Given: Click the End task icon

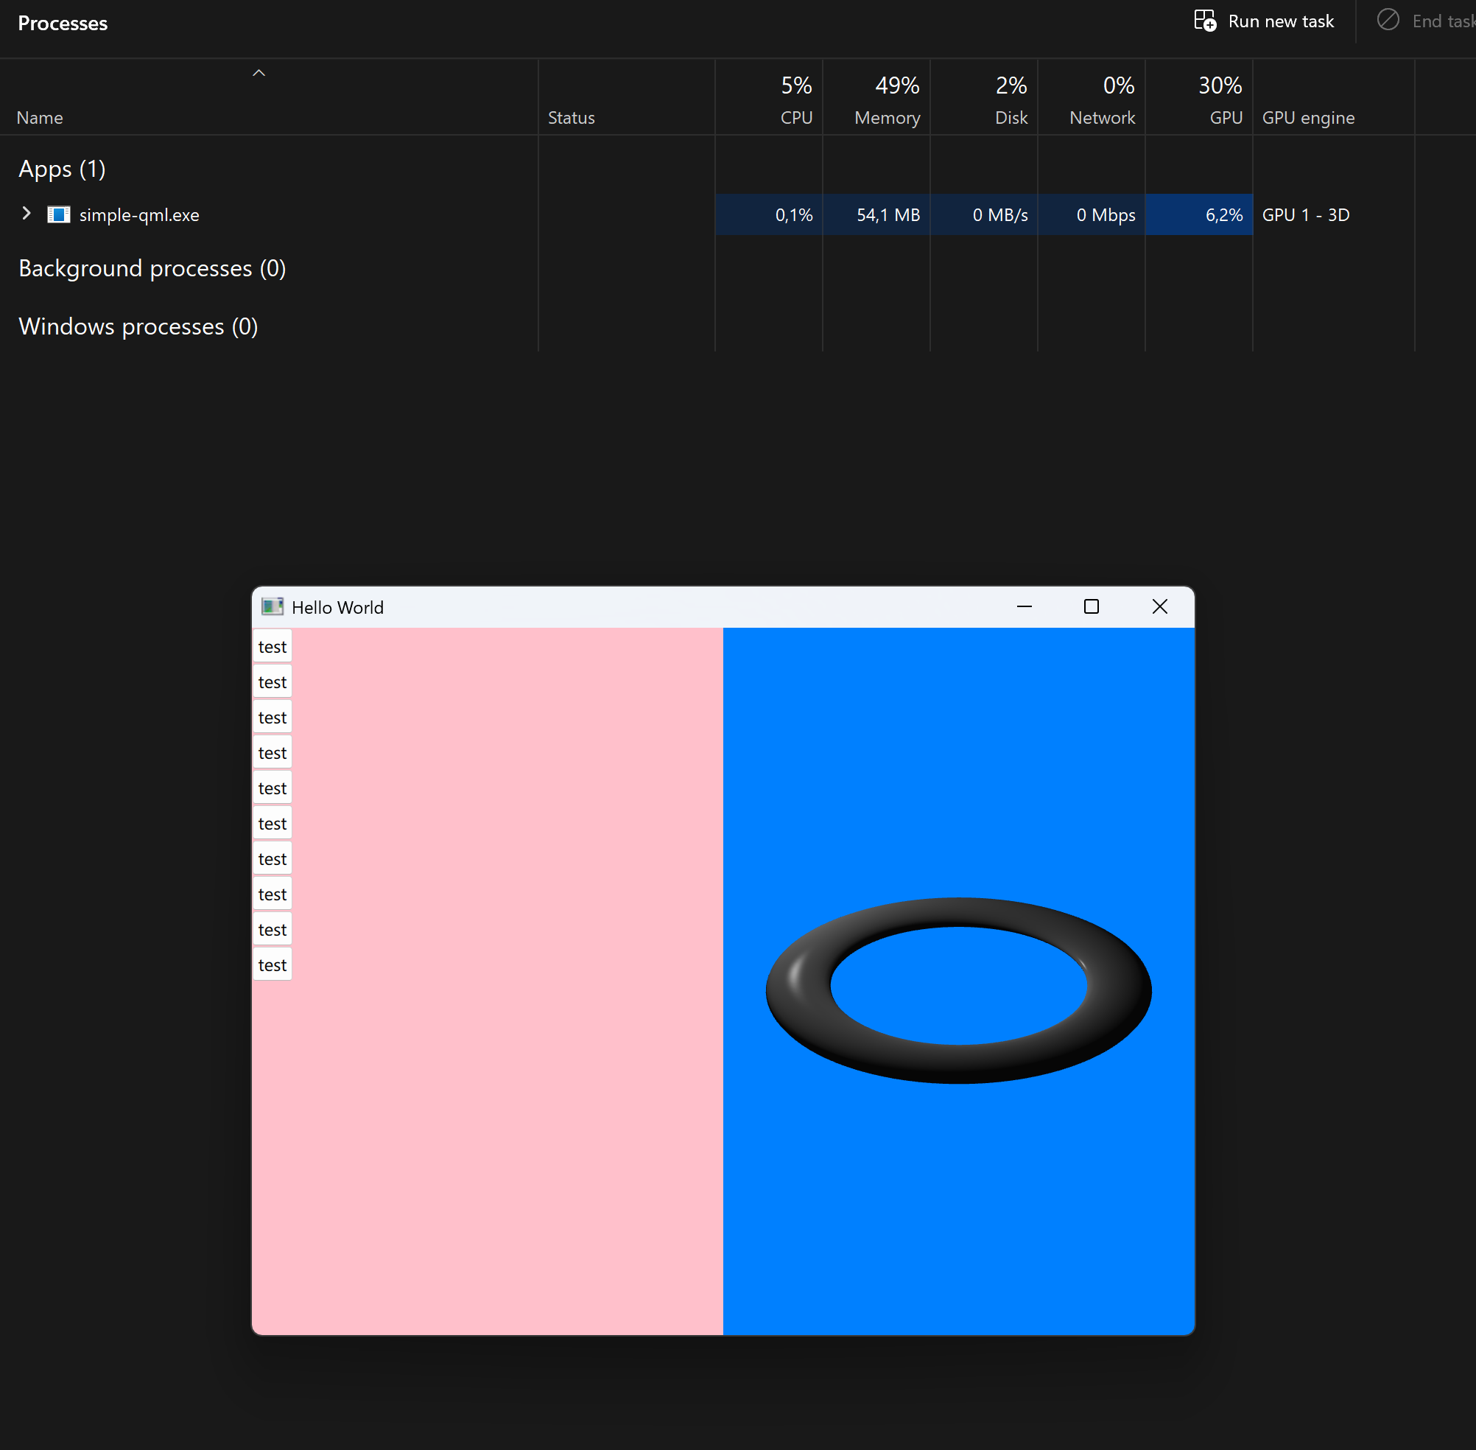Looking at the screenshot, I should 1388,20.
